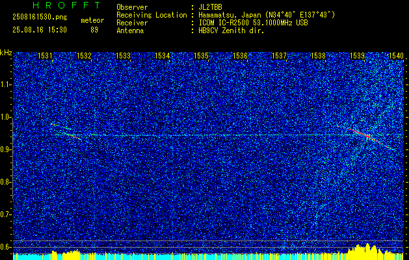Click the 1532 time marker
Screen dimensions: 409x260
pos(84,56)
